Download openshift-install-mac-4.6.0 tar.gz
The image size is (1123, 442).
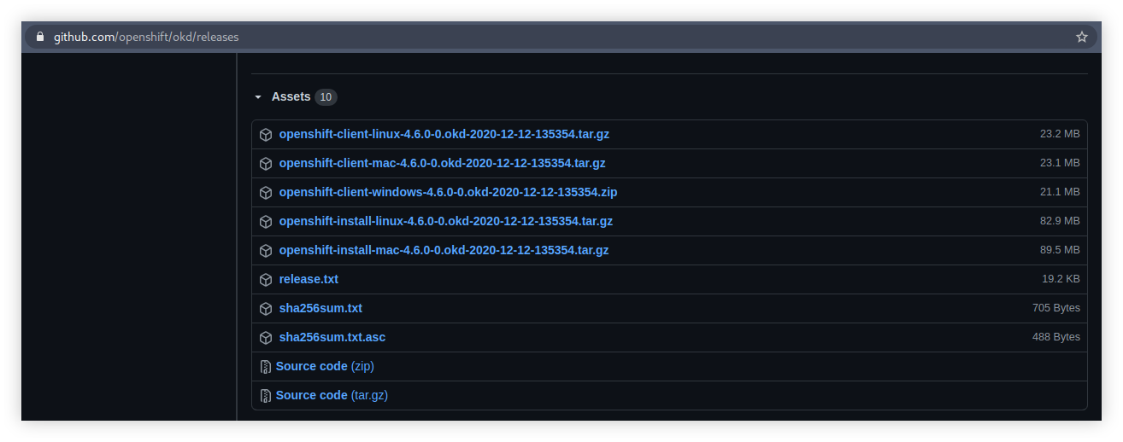tap(444, 250)
